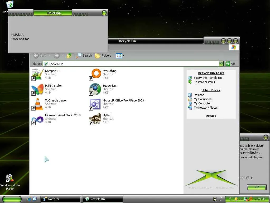Click the Deleting dialog round close button
Image resolution: width=270 pixels, height=203 pixels.
[104, 13]
